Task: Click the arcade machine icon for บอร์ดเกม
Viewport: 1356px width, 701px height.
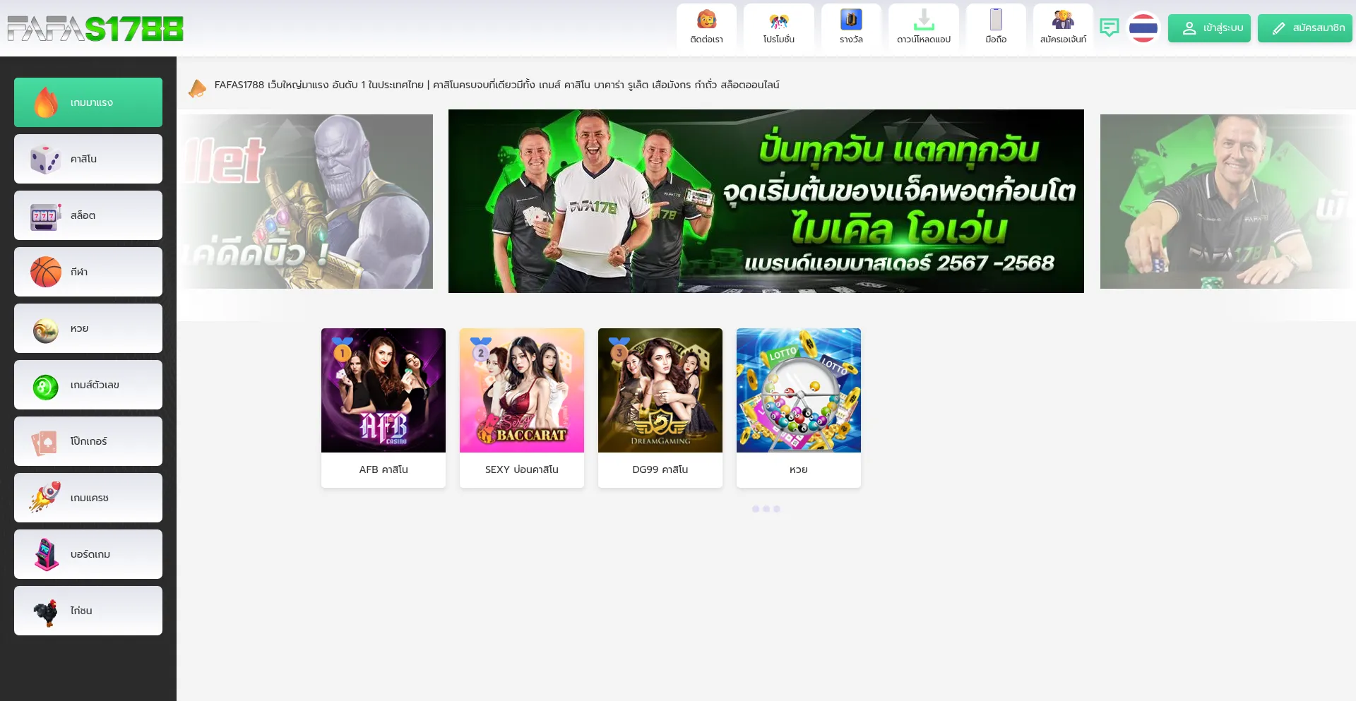Action: click(x=47, y=554)
